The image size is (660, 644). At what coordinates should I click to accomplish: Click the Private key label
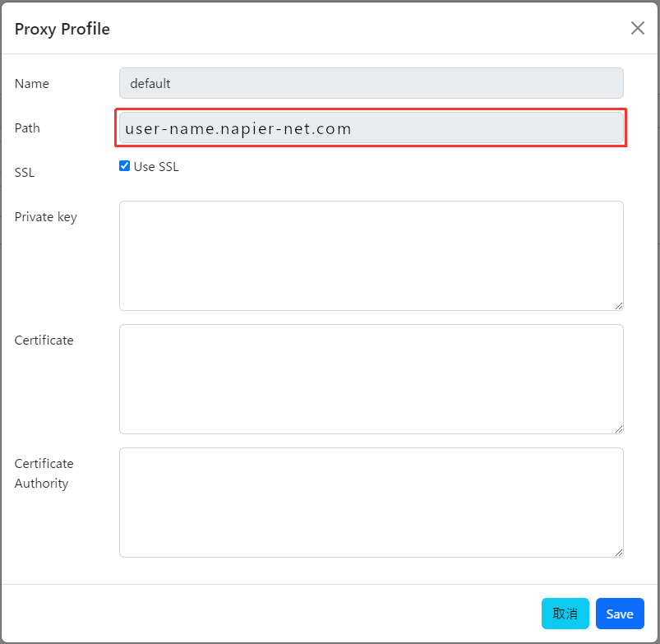pos(45,217)
